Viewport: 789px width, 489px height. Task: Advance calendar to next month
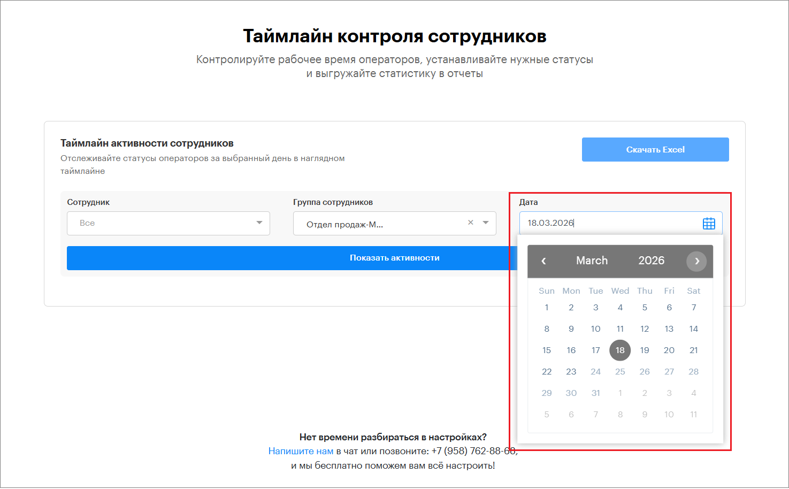point(696,261)
